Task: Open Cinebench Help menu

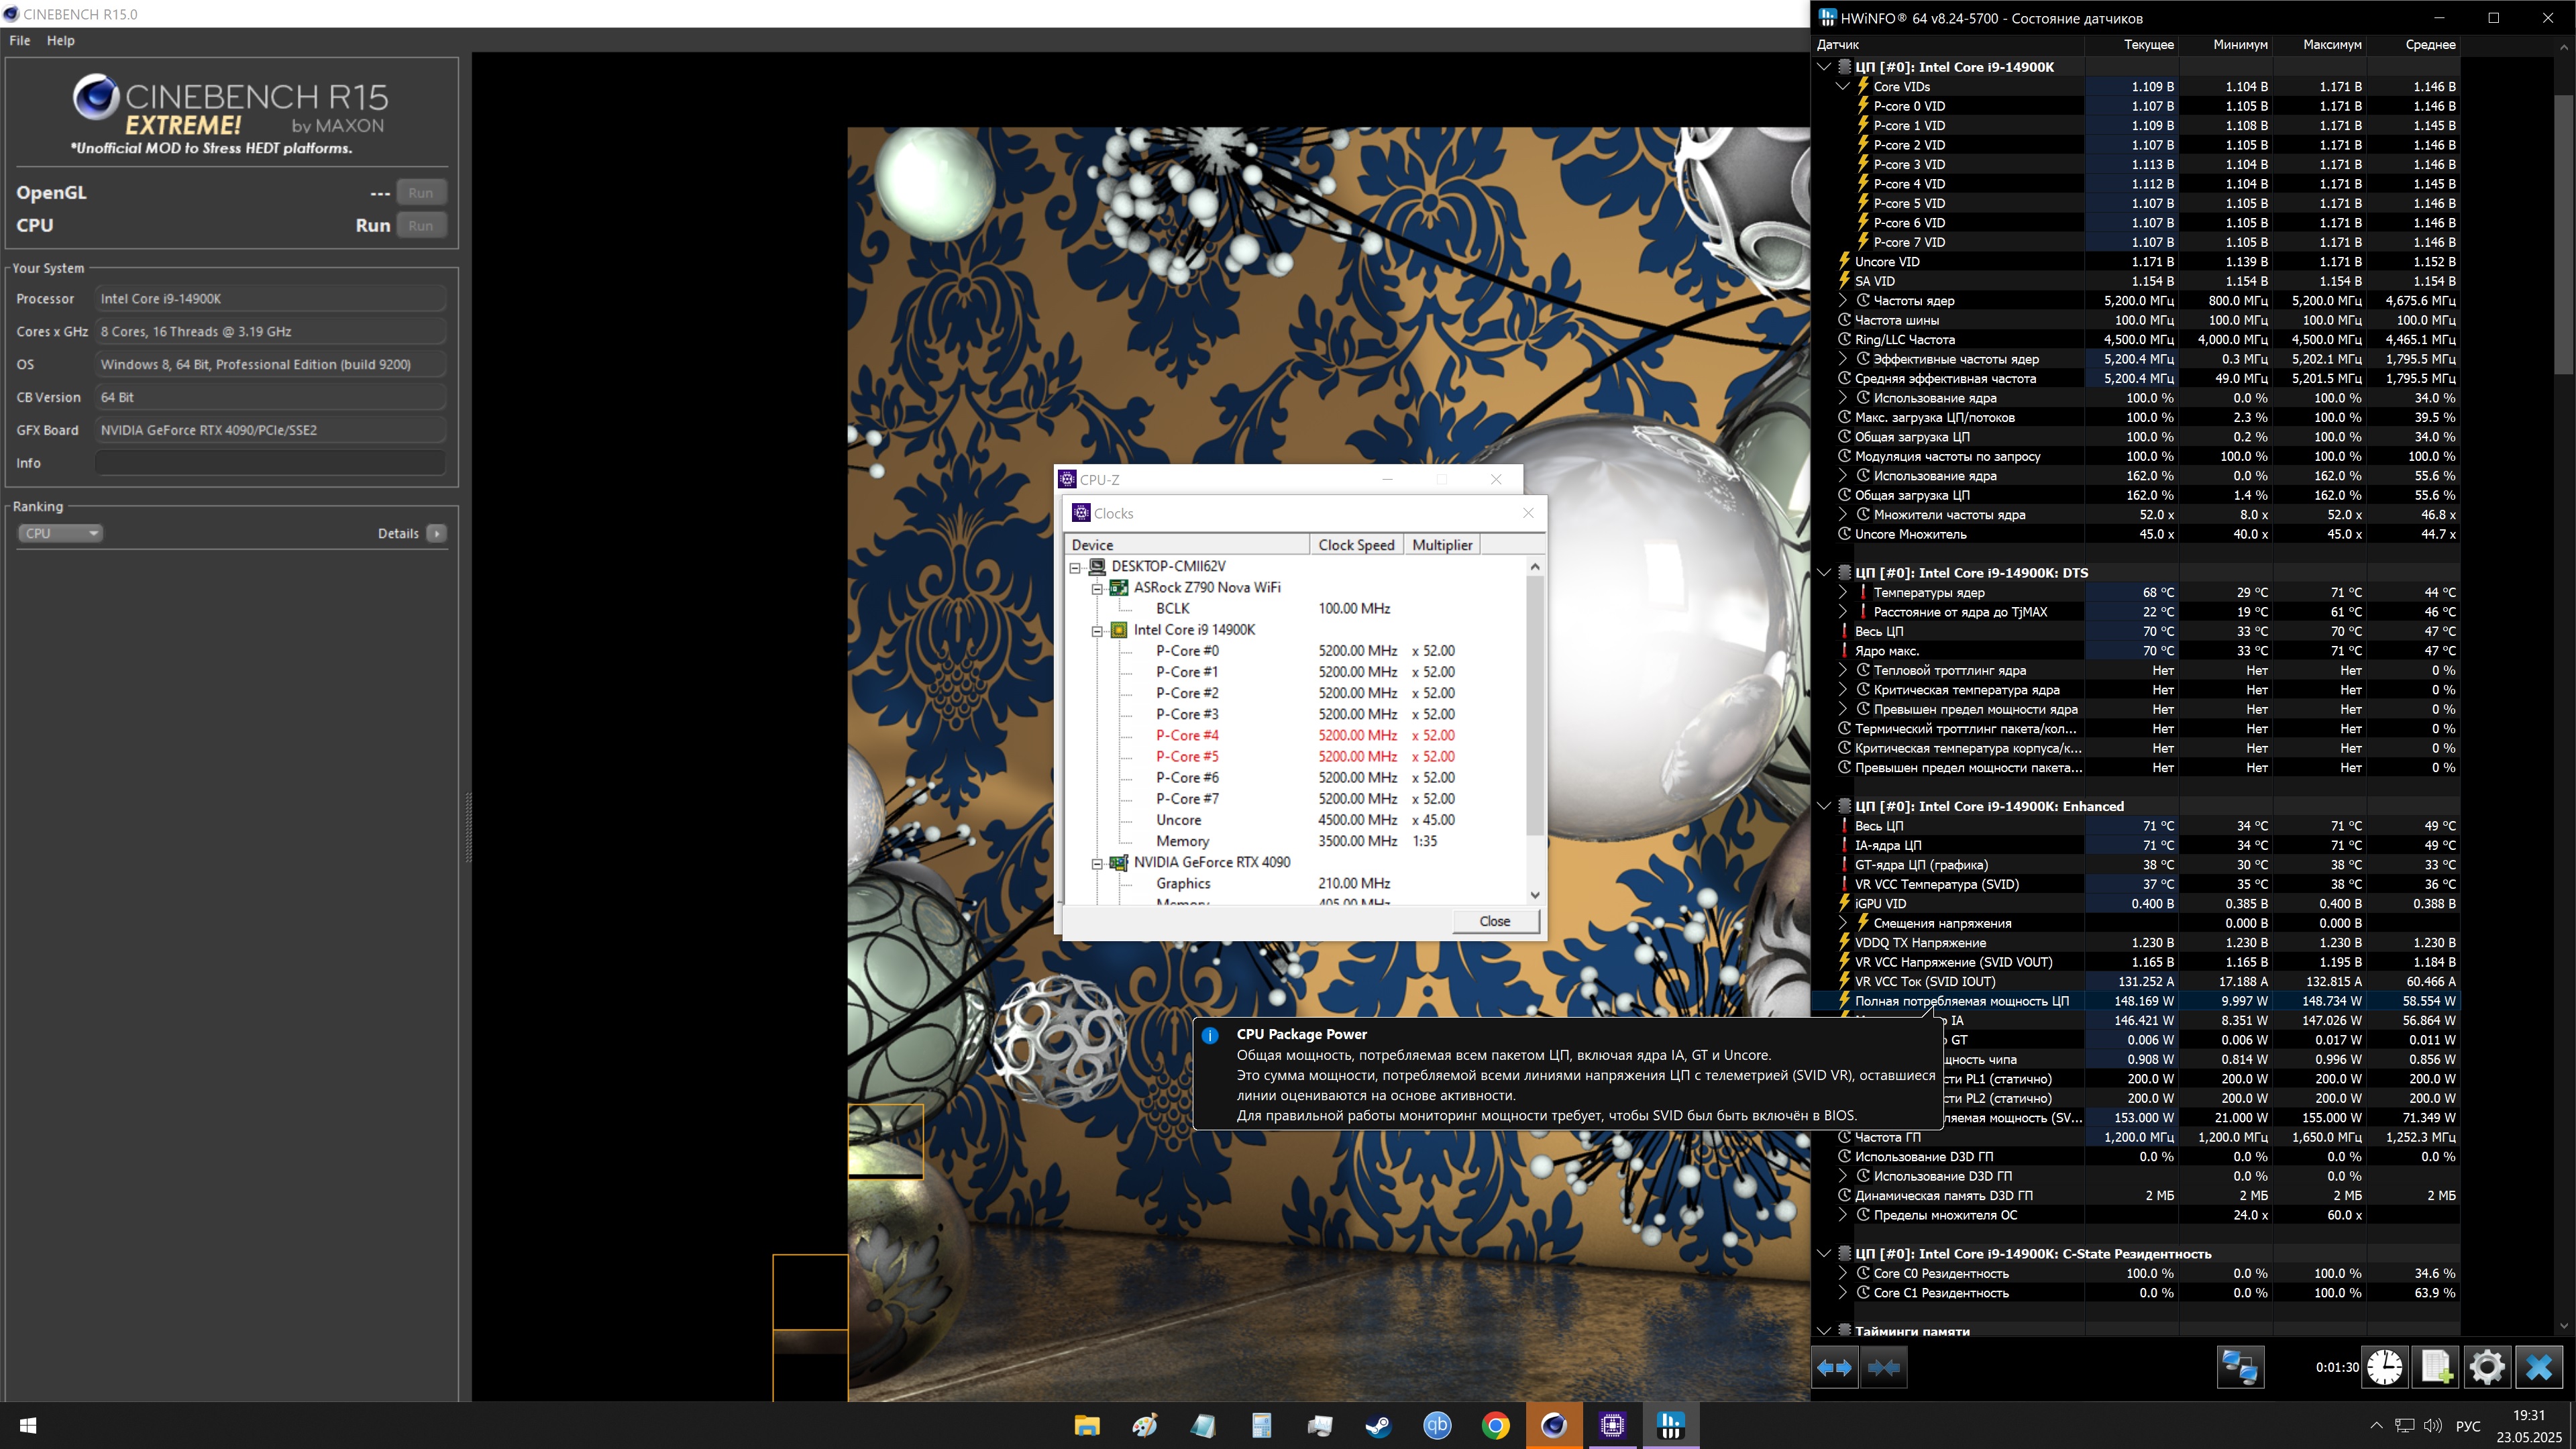Action: pyautogui.click(x=61, y=40)
